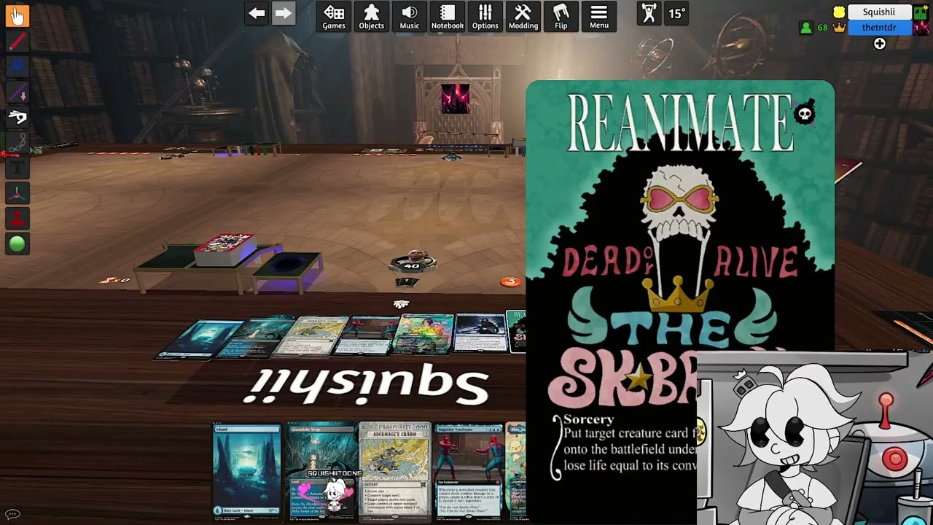
Task: Click the undo left arrow
Action: tap(257, 13)
